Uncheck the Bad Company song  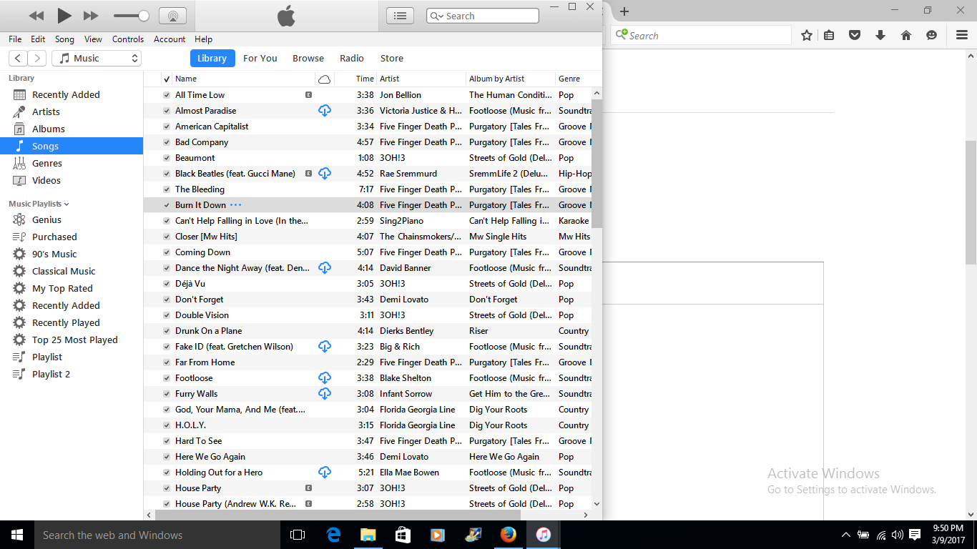(x=167, y=142)
